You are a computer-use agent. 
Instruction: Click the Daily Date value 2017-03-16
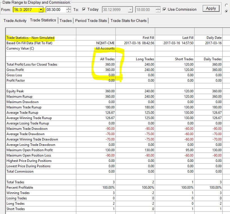click(x=213, y=43)
